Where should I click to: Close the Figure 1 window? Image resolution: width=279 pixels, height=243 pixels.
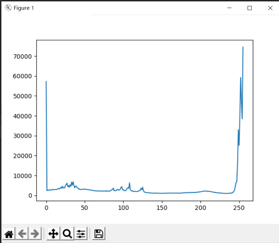point(270,8)
